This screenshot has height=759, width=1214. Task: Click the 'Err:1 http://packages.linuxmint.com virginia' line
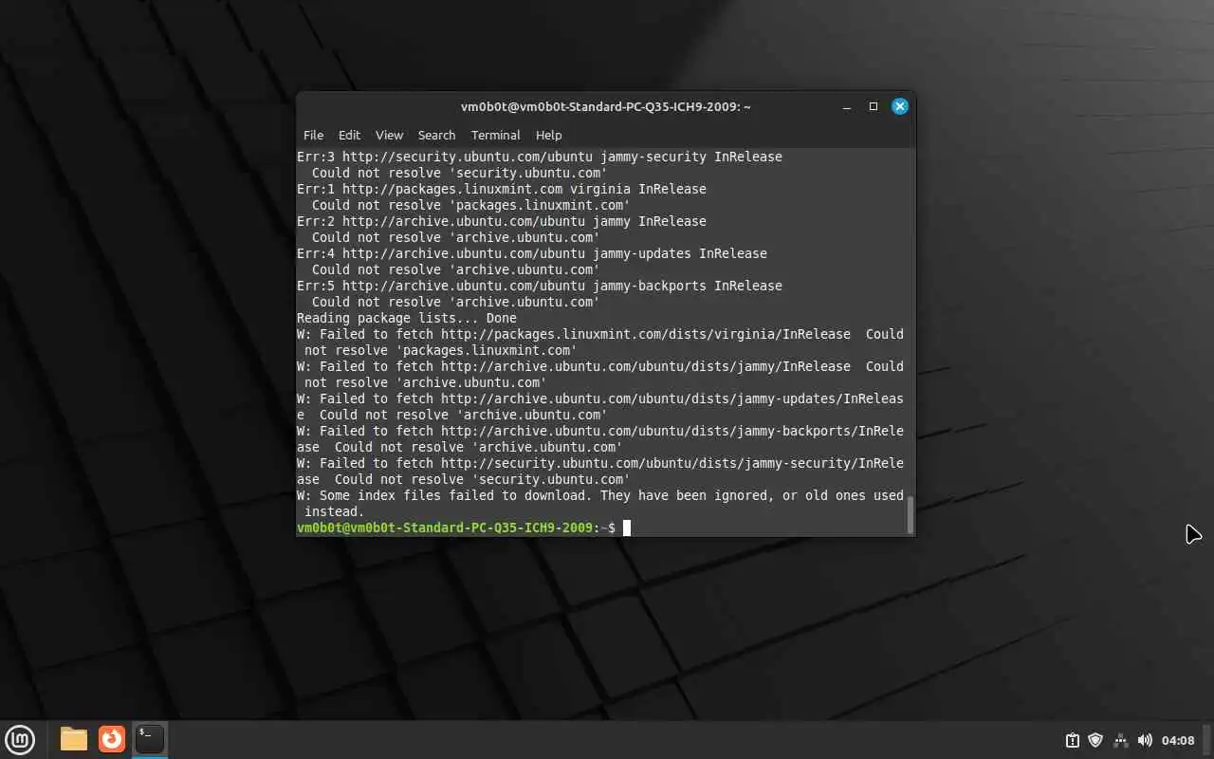[x=502, y=189]
